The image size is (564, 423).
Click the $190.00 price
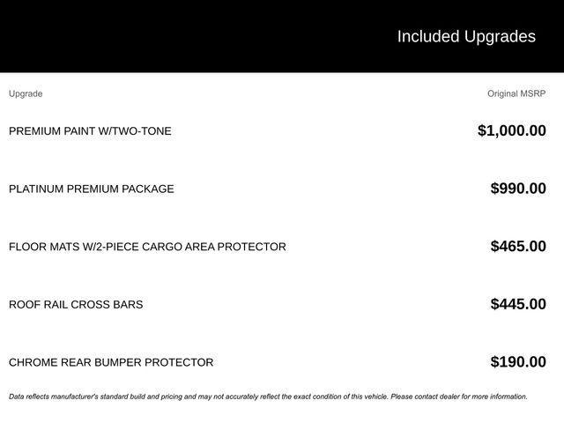click(518, 362)
